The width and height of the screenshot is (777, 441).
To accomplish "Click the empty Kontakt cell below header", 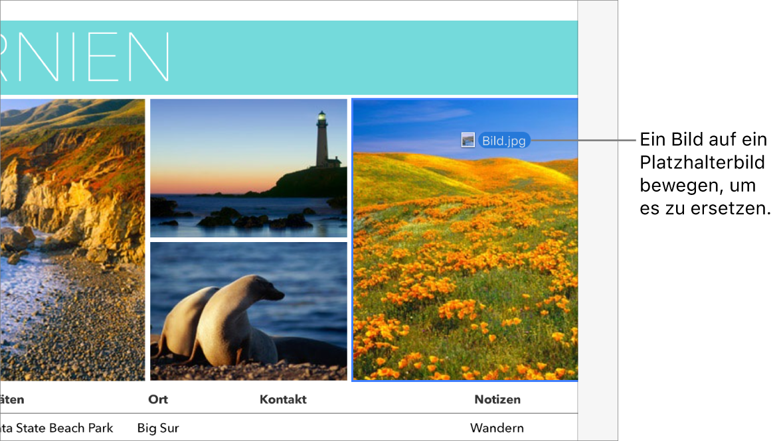I will point(283,428).
